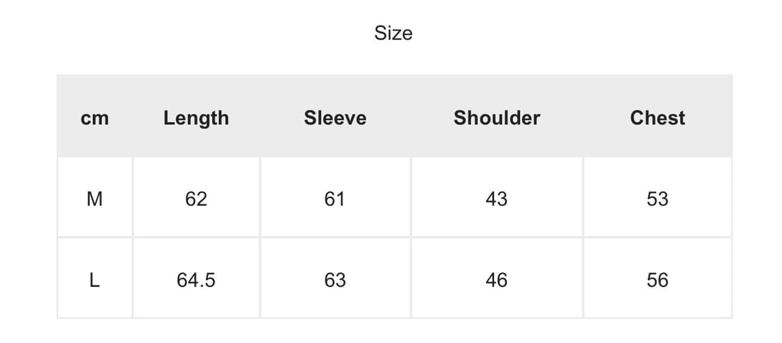The height and width of the screenshot is (343, 782).
Task: Select the L size row label
Action: point(95,281)
